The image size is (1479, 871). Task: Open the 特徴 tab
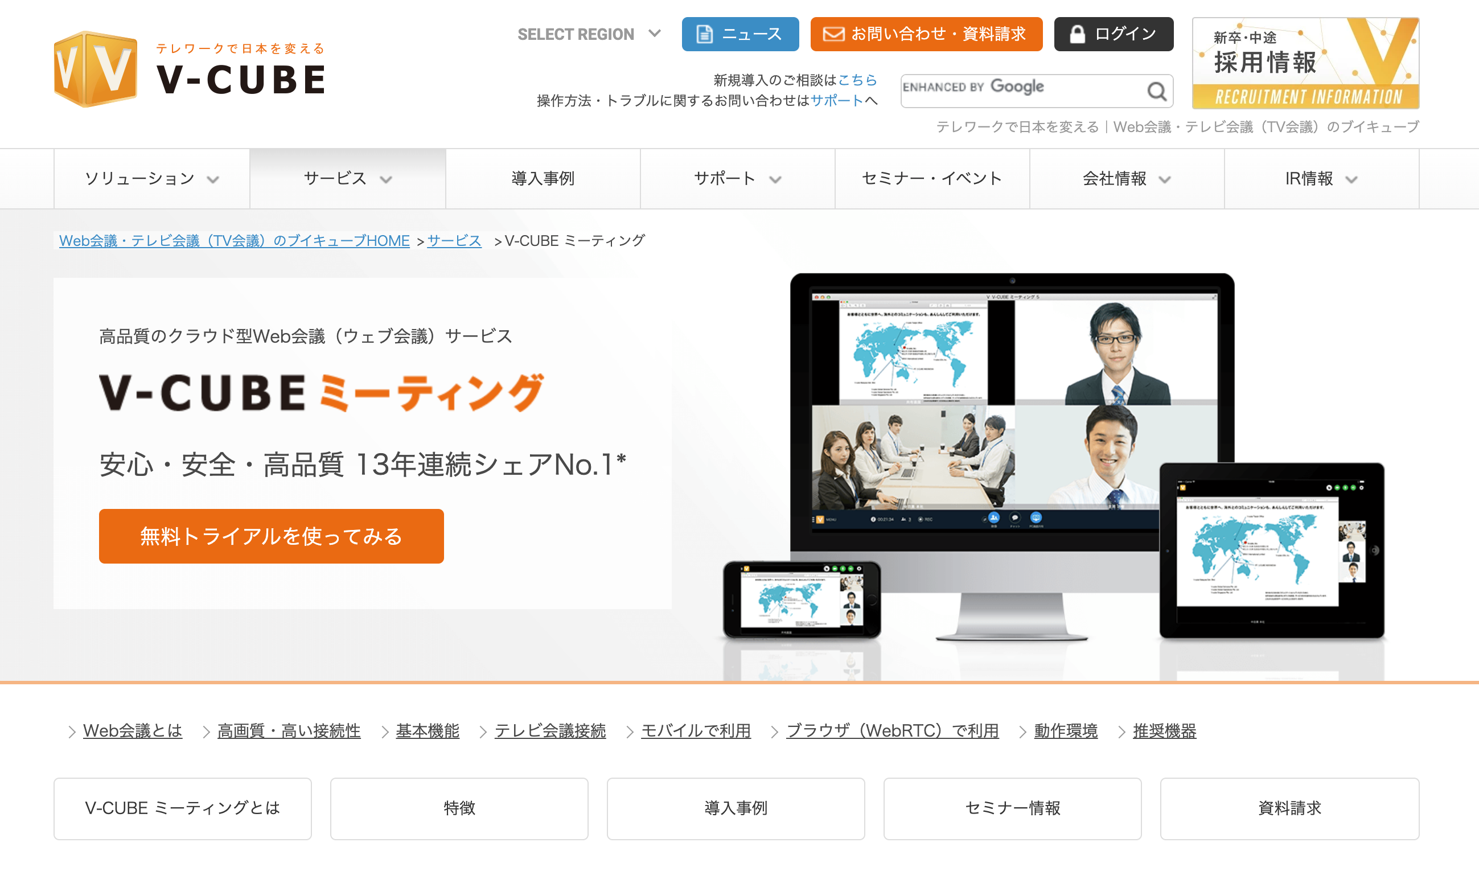pyautogui.click(x=459, y=808)
